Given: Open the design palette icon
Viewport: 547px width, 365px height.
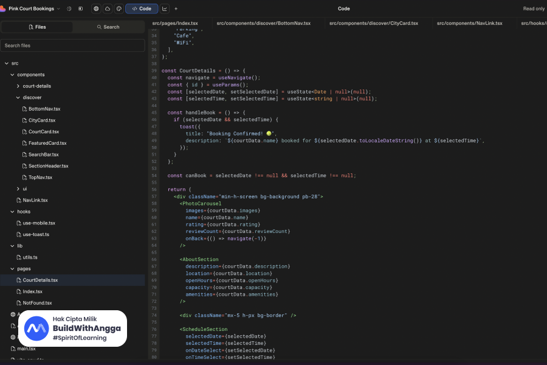Looking at the screenshot, I should 119,9.
